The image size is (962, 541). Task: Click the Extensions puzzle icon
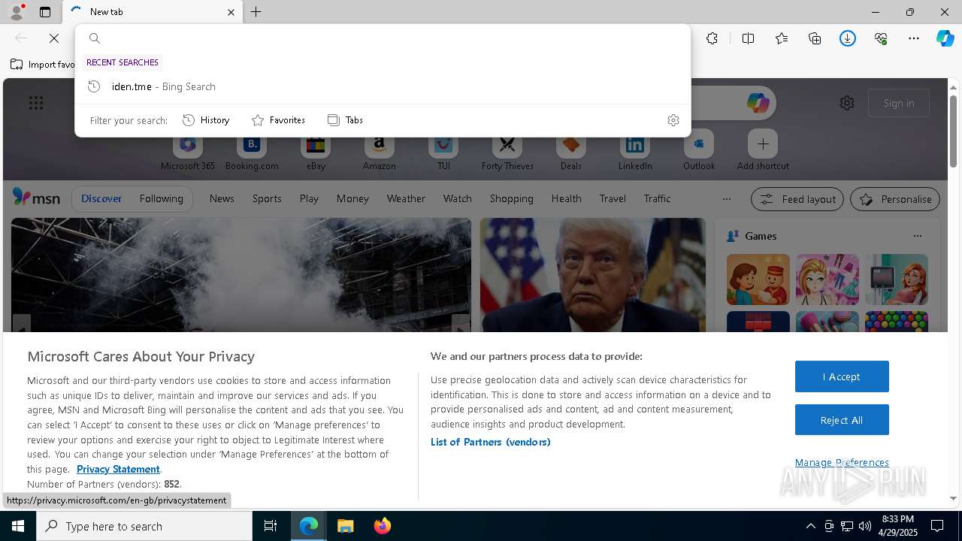point(712,38)
